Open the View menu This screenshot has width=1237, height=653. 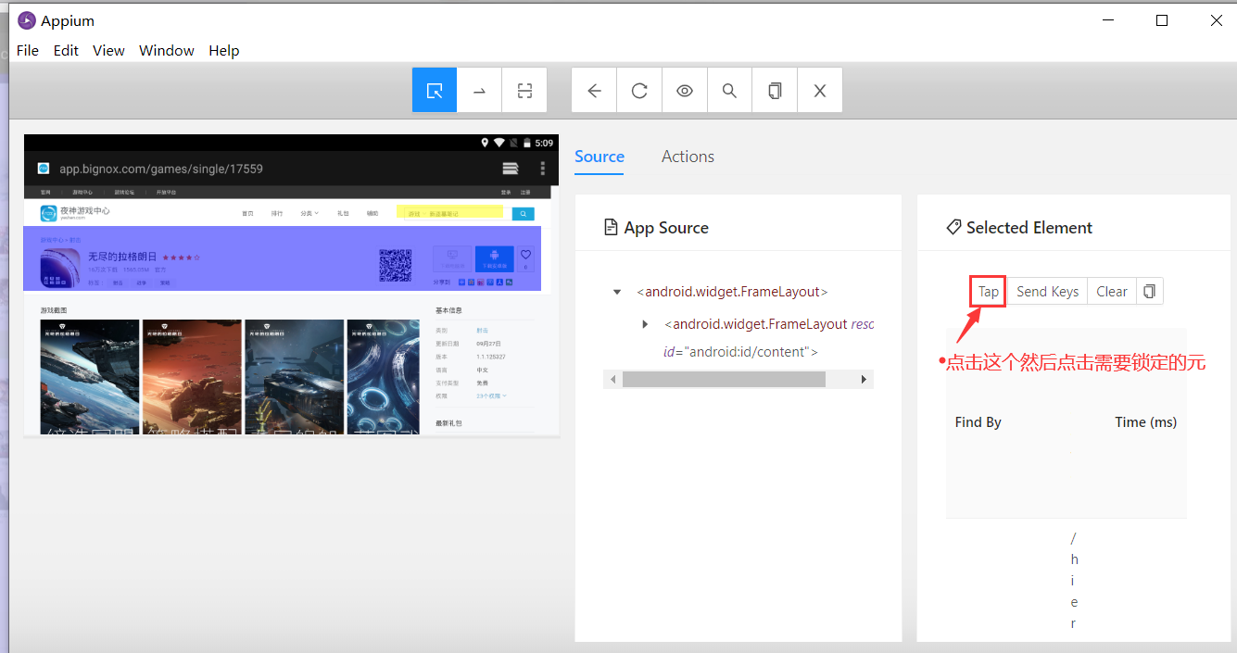tap(108, 50)
